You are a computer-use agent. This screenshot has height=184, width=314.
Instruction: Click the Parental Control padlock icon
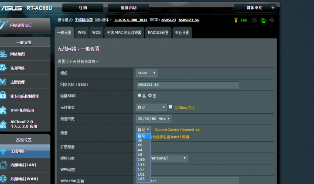[x=3, y=95]
